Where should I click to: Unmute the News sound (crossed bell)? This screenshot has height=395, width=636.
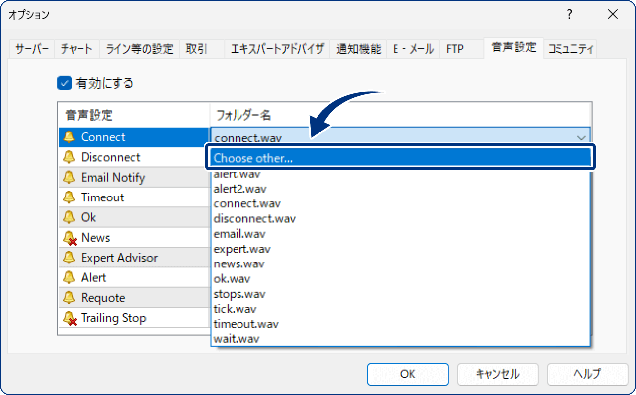pos(70,237)
